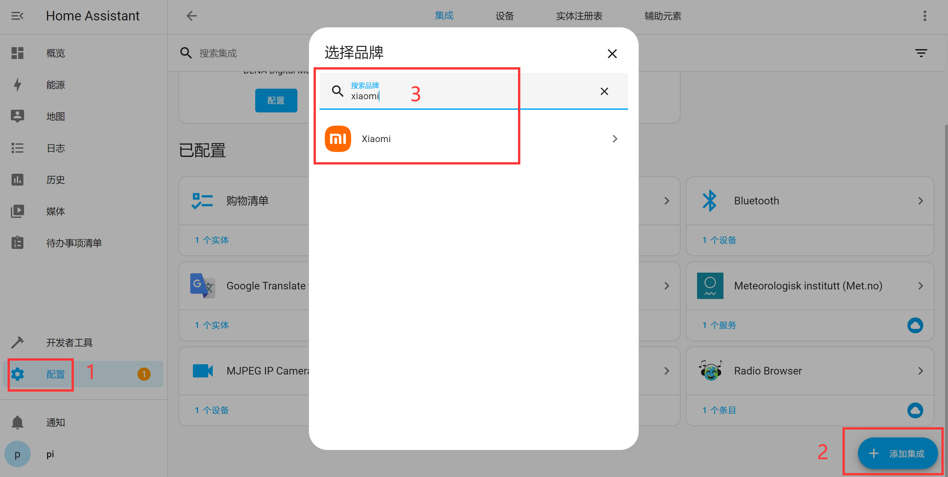This screenshot has height=477, width=948.
Task: Open 购物清单 1 个实体 link
Action: pos(212,240)
